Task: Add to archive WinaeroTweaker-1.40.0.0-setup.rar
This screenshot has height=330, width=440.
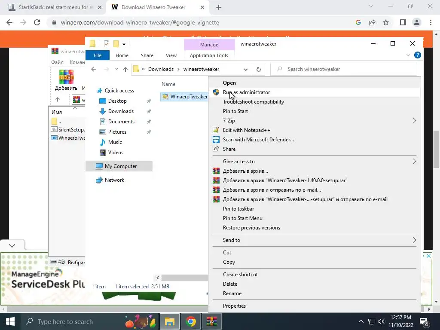Action: click(314, 180)
